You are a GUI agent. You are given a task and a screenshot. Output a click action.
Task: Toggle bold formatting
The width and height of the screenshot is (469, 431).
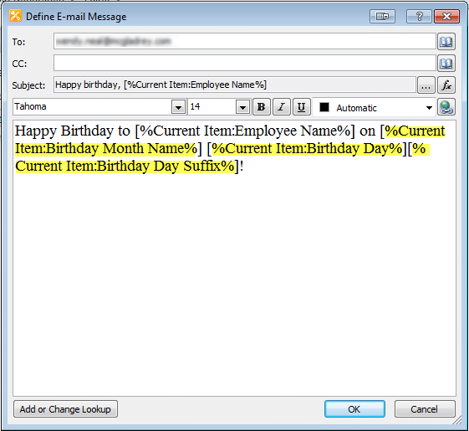[x=262, y=107]
